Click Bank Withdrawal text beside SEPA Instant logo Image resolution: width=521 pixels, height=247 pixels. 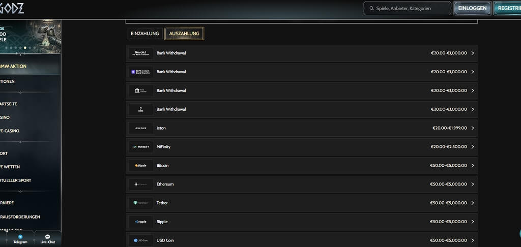coord(171,72)
